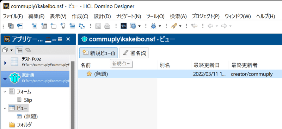
Task: Click the forward navigation arrow
Action: pyautogui.click(x=224, y=26)
